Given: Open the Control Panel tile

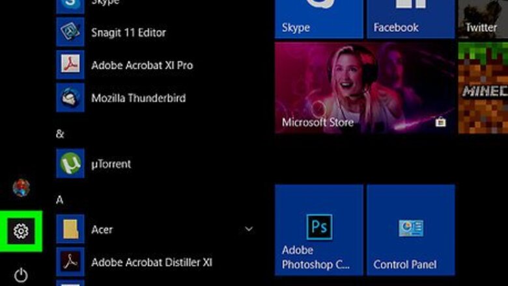Looking at the screenshot, I should (411, 230).
